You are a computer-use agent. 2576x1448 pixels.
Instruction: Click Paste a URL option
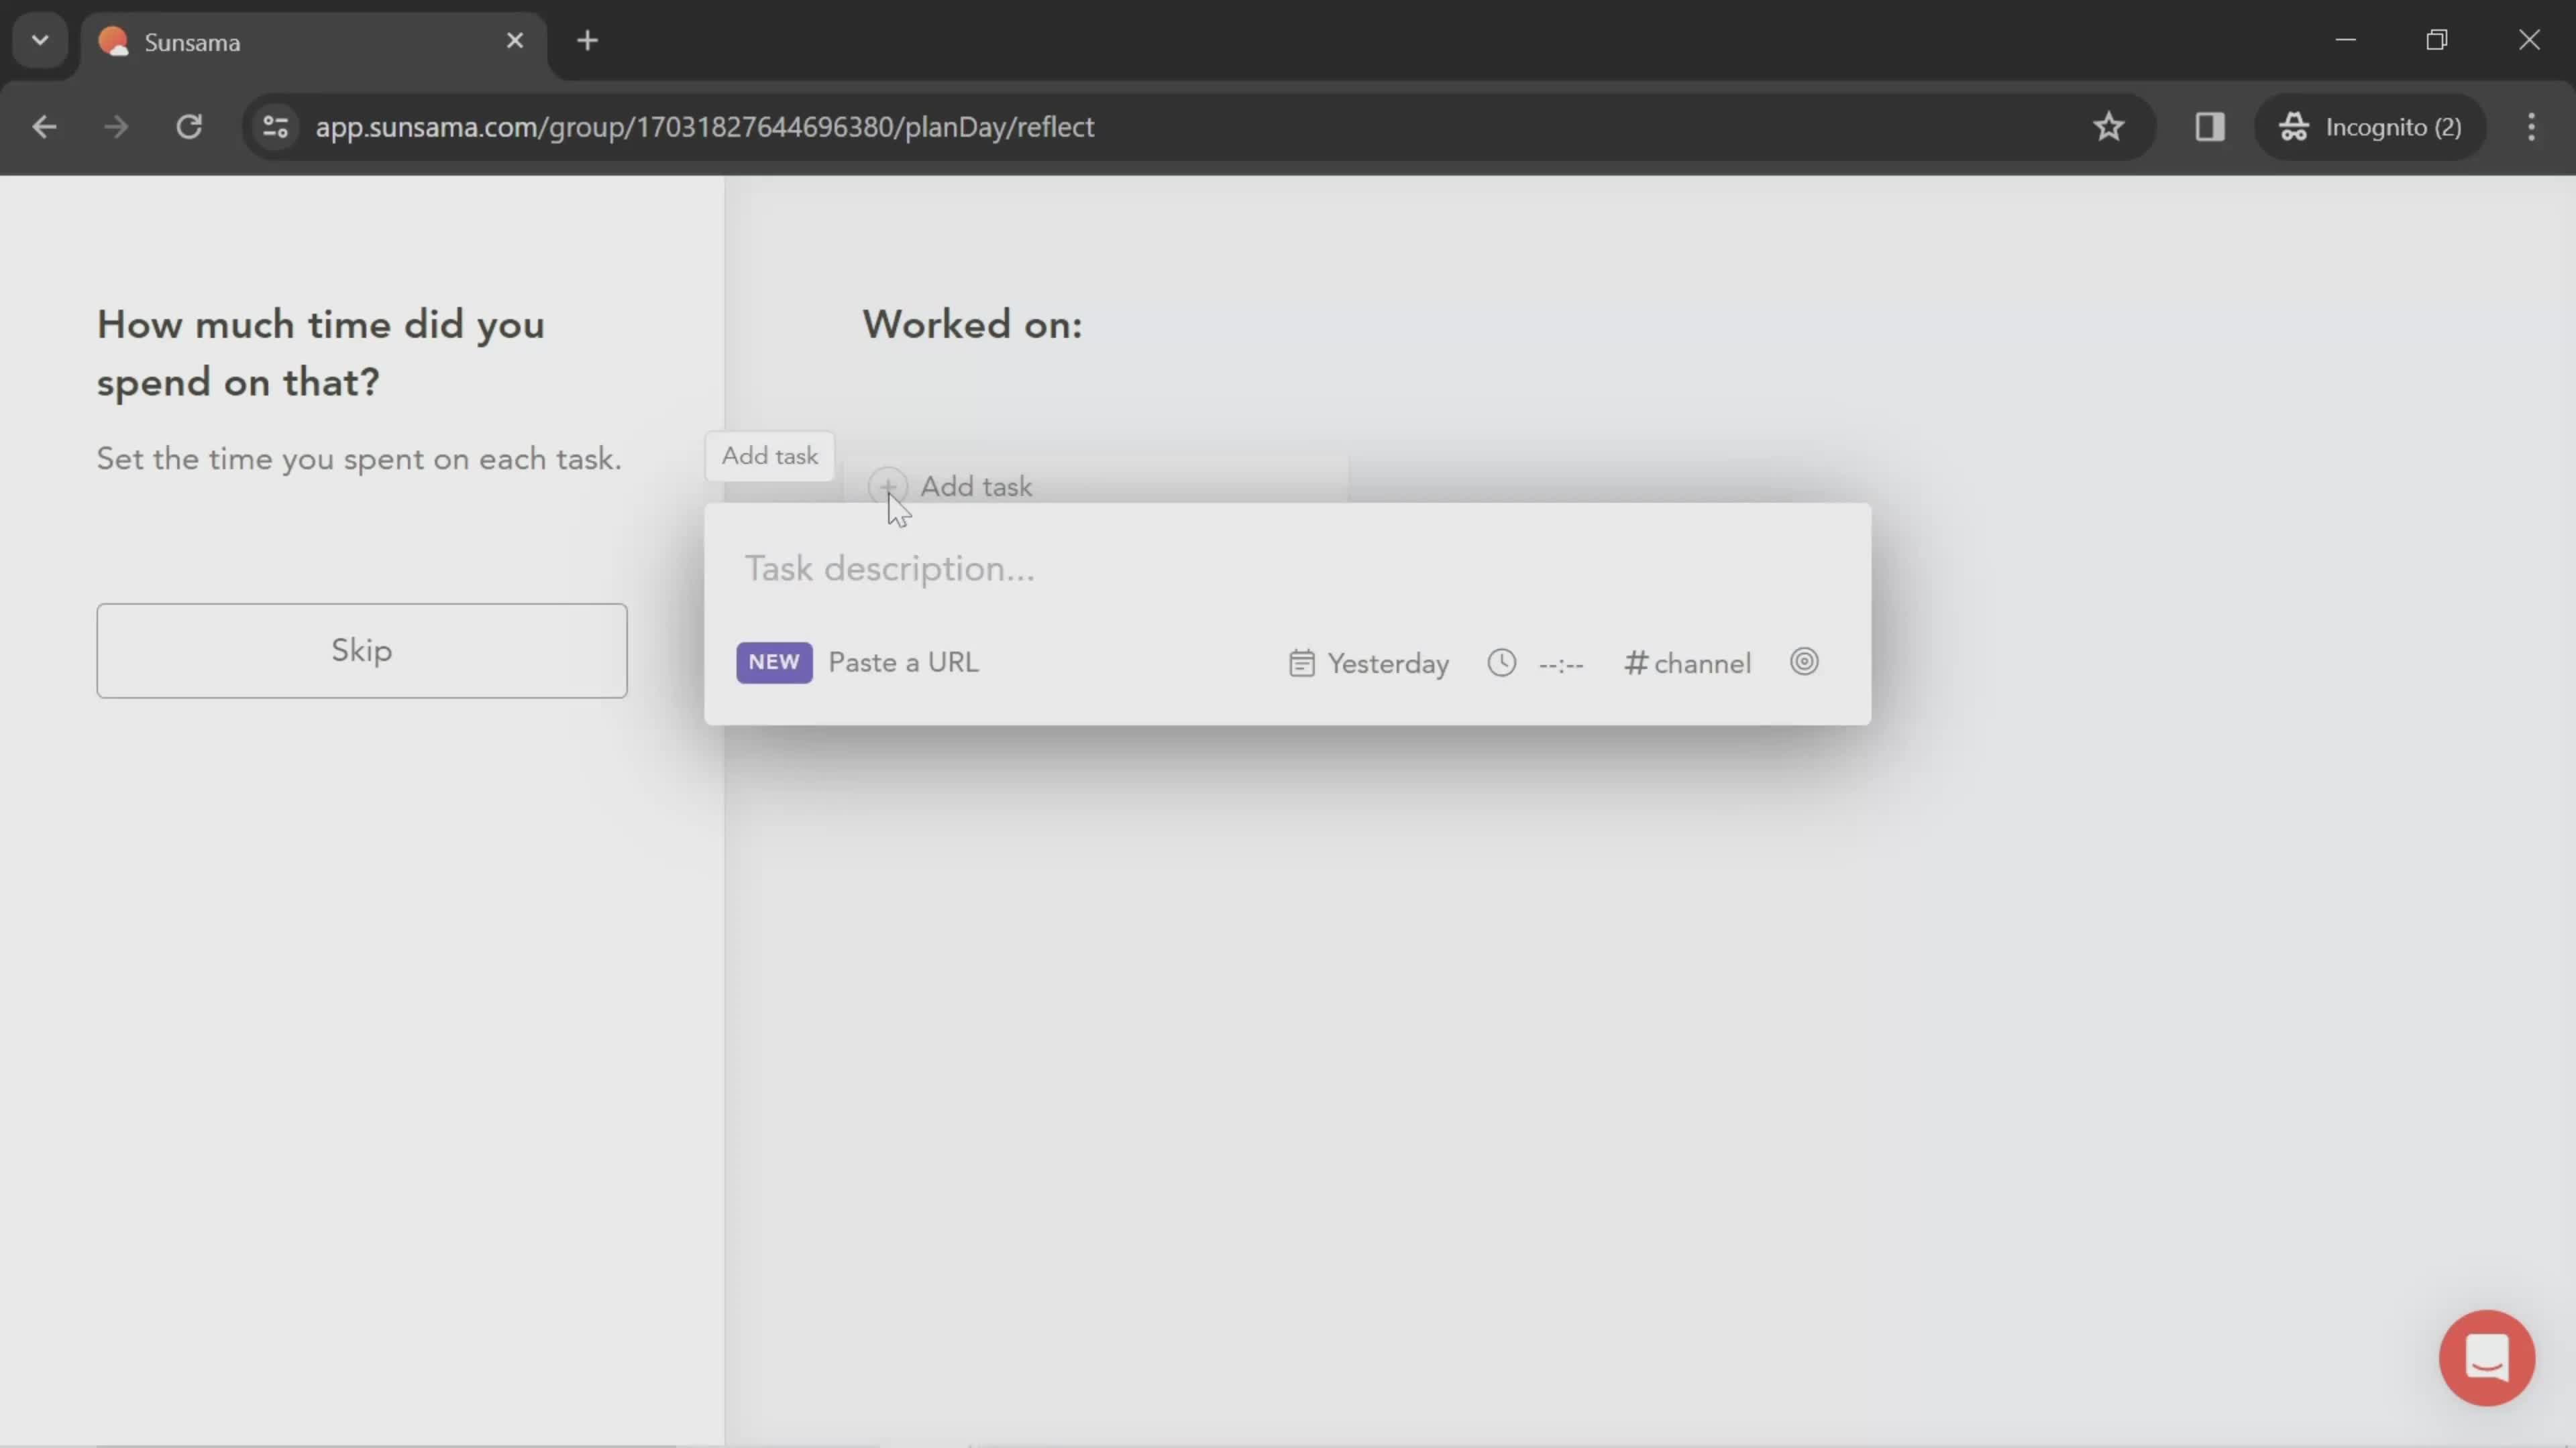tap(903, 662)
